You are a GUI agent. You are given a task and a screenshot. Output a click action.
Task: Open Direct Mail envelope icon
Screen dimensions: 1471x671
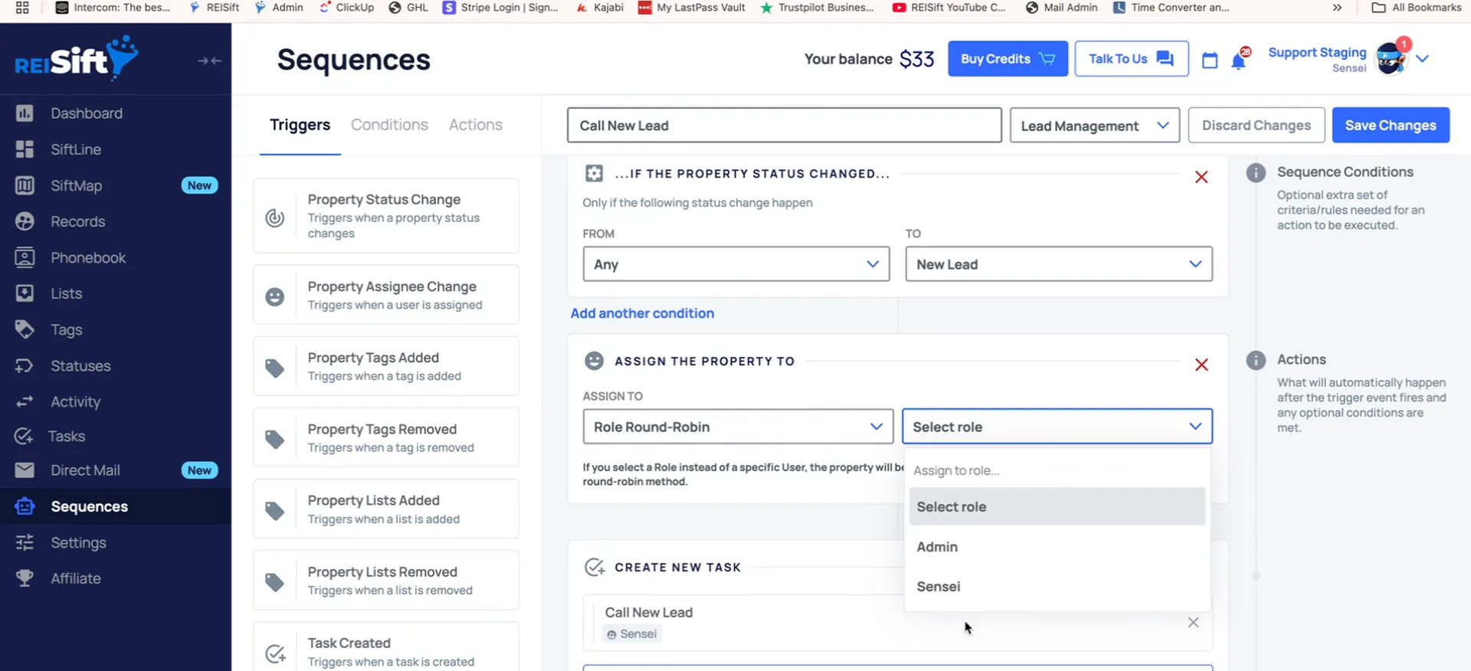click(25, 470)
